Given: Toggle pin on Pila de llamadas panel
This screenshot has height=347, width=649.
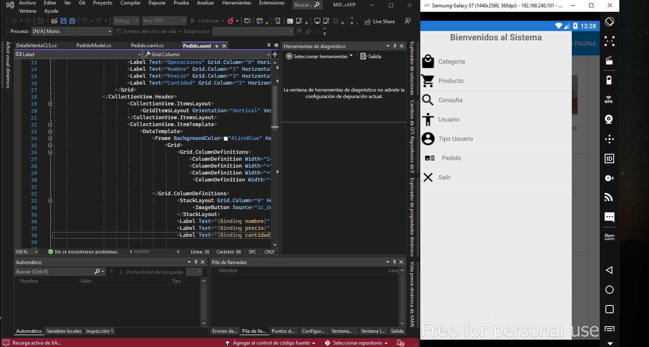Looking at the screenshot, I should coord(394,262).
